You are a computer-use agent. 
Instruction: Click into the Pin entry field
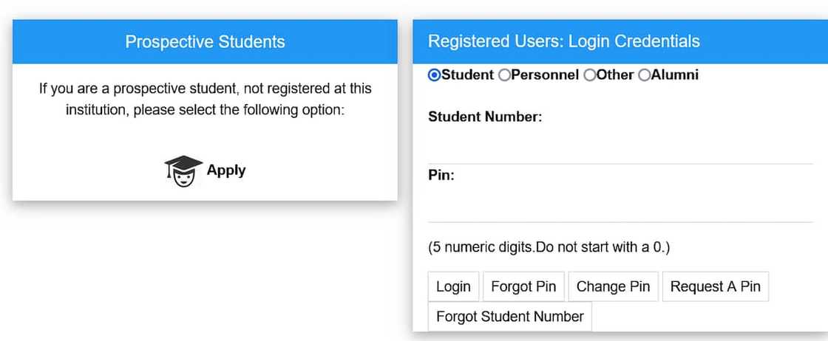coord(620,204)
